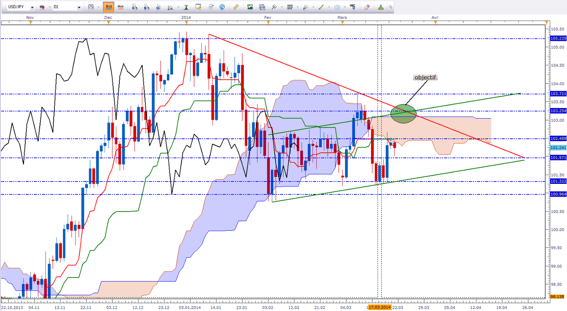Open the chart properties key icon
Screen dimensions: 567x311
click(x=198, y=7)
